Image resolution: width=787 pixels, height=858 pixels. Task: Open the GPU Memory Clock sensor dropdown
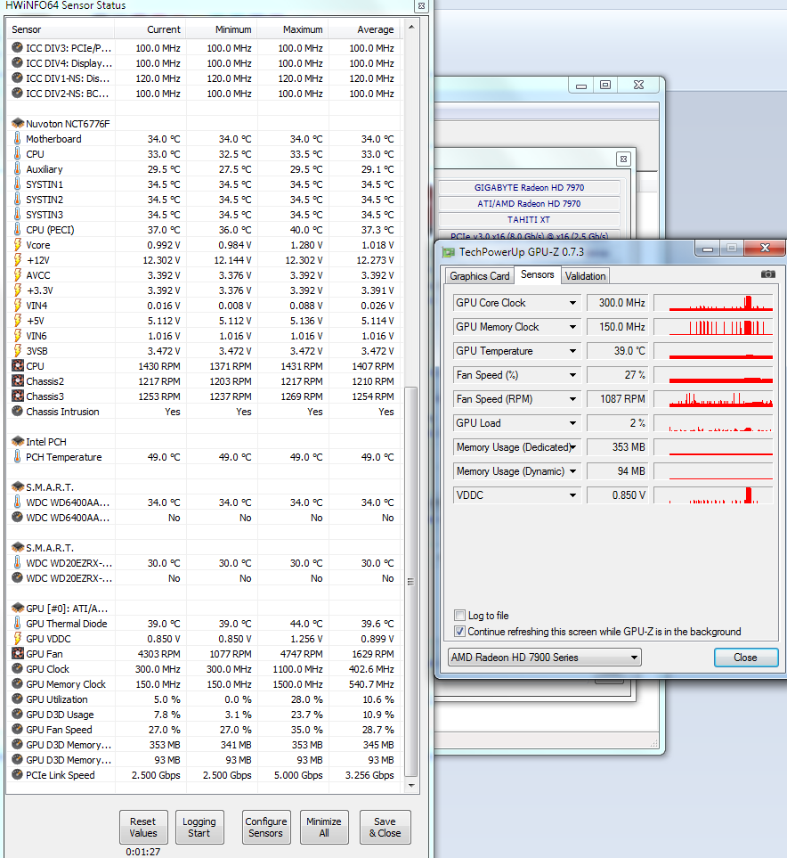pyautogui.click(x=572, y=327)
